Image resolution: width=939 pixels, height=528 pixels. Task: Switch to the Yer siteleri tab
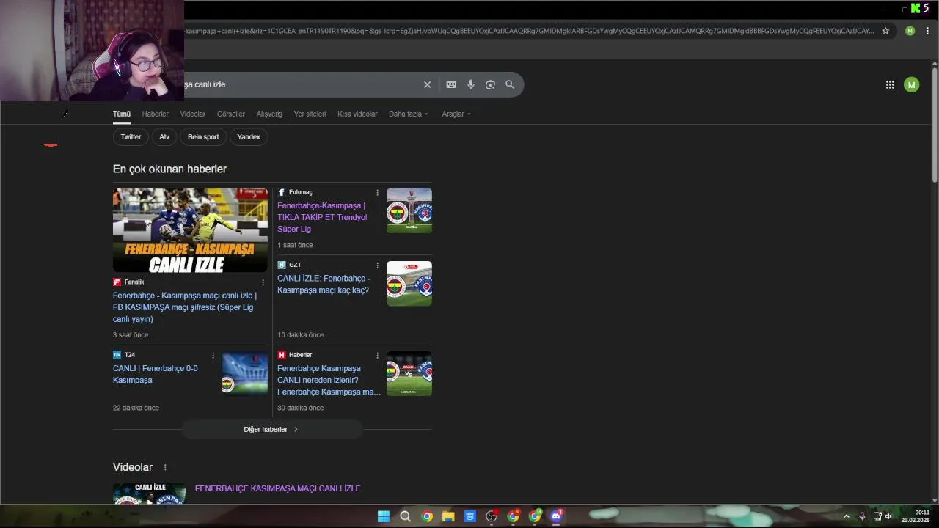[x=310, y=114]
